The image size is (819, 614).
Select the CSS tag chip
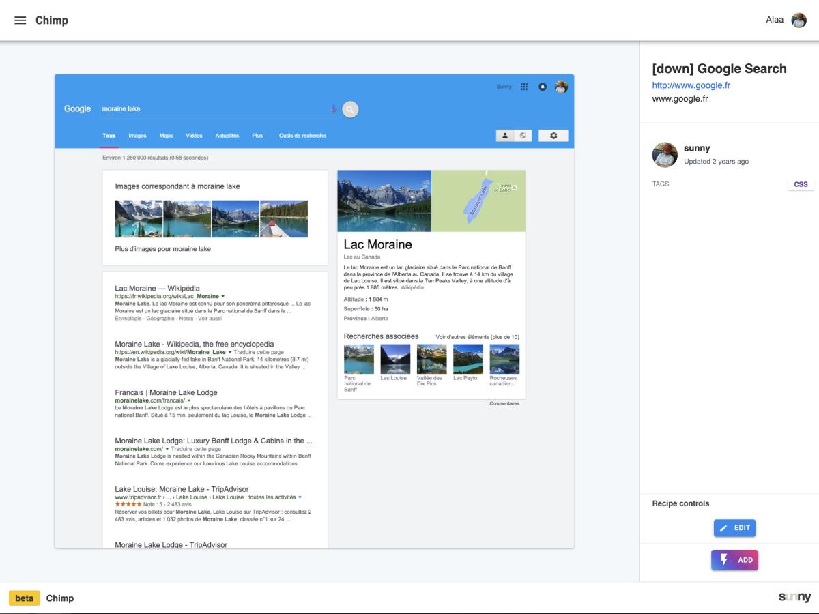[x=801, y=184]
